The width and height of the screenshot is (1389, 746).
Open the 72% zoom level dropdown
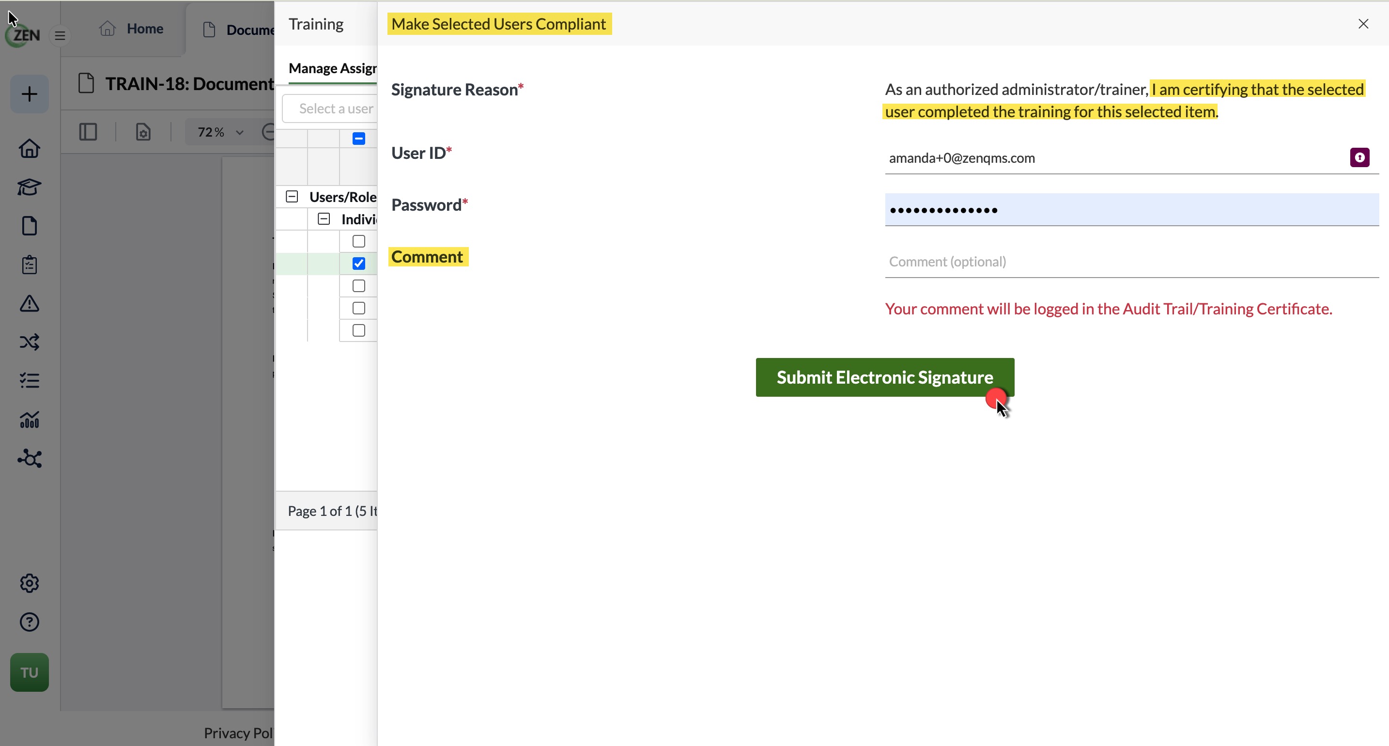221,132
